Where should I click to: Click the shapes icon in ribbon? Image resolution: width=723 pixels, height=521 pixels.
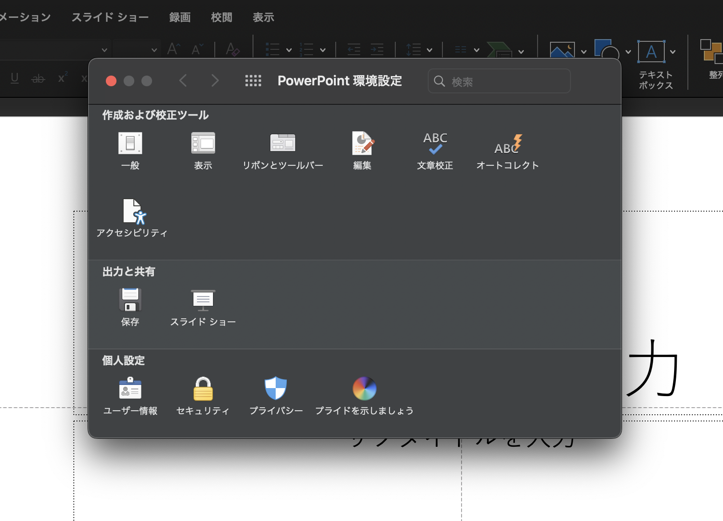(x=607, y=49)
